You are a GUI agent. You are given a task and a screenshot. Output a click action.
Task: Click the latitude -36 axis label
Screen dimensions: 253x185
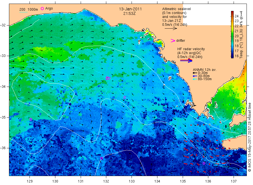3,148
